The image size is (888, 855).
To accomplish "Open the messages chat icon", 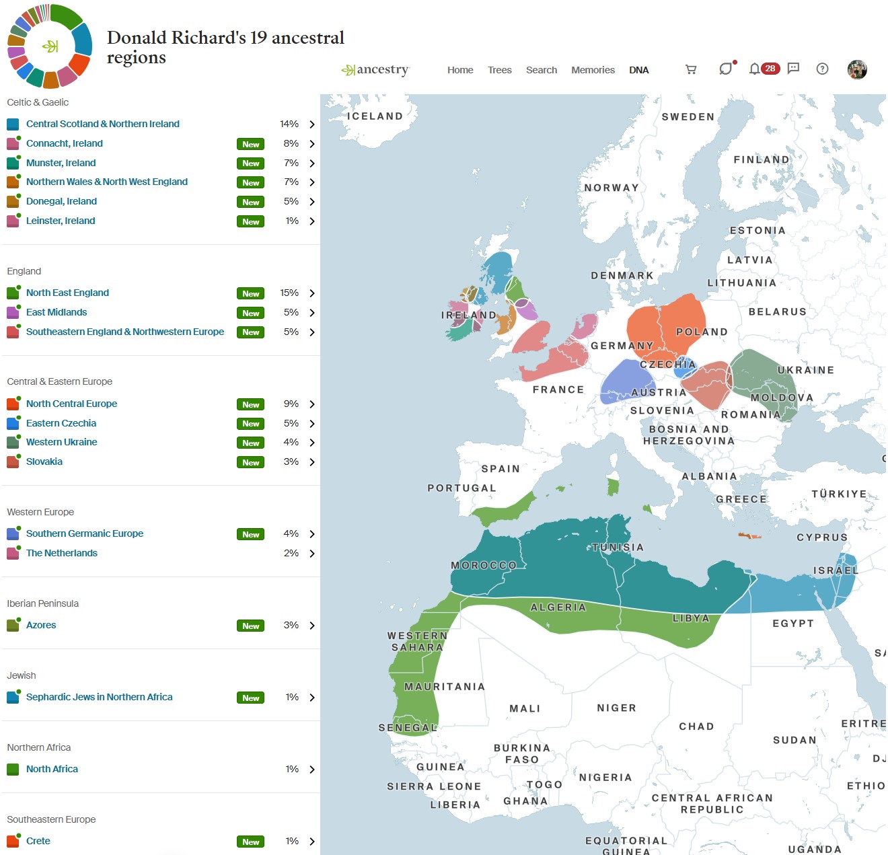I will [x=793, y=69].
